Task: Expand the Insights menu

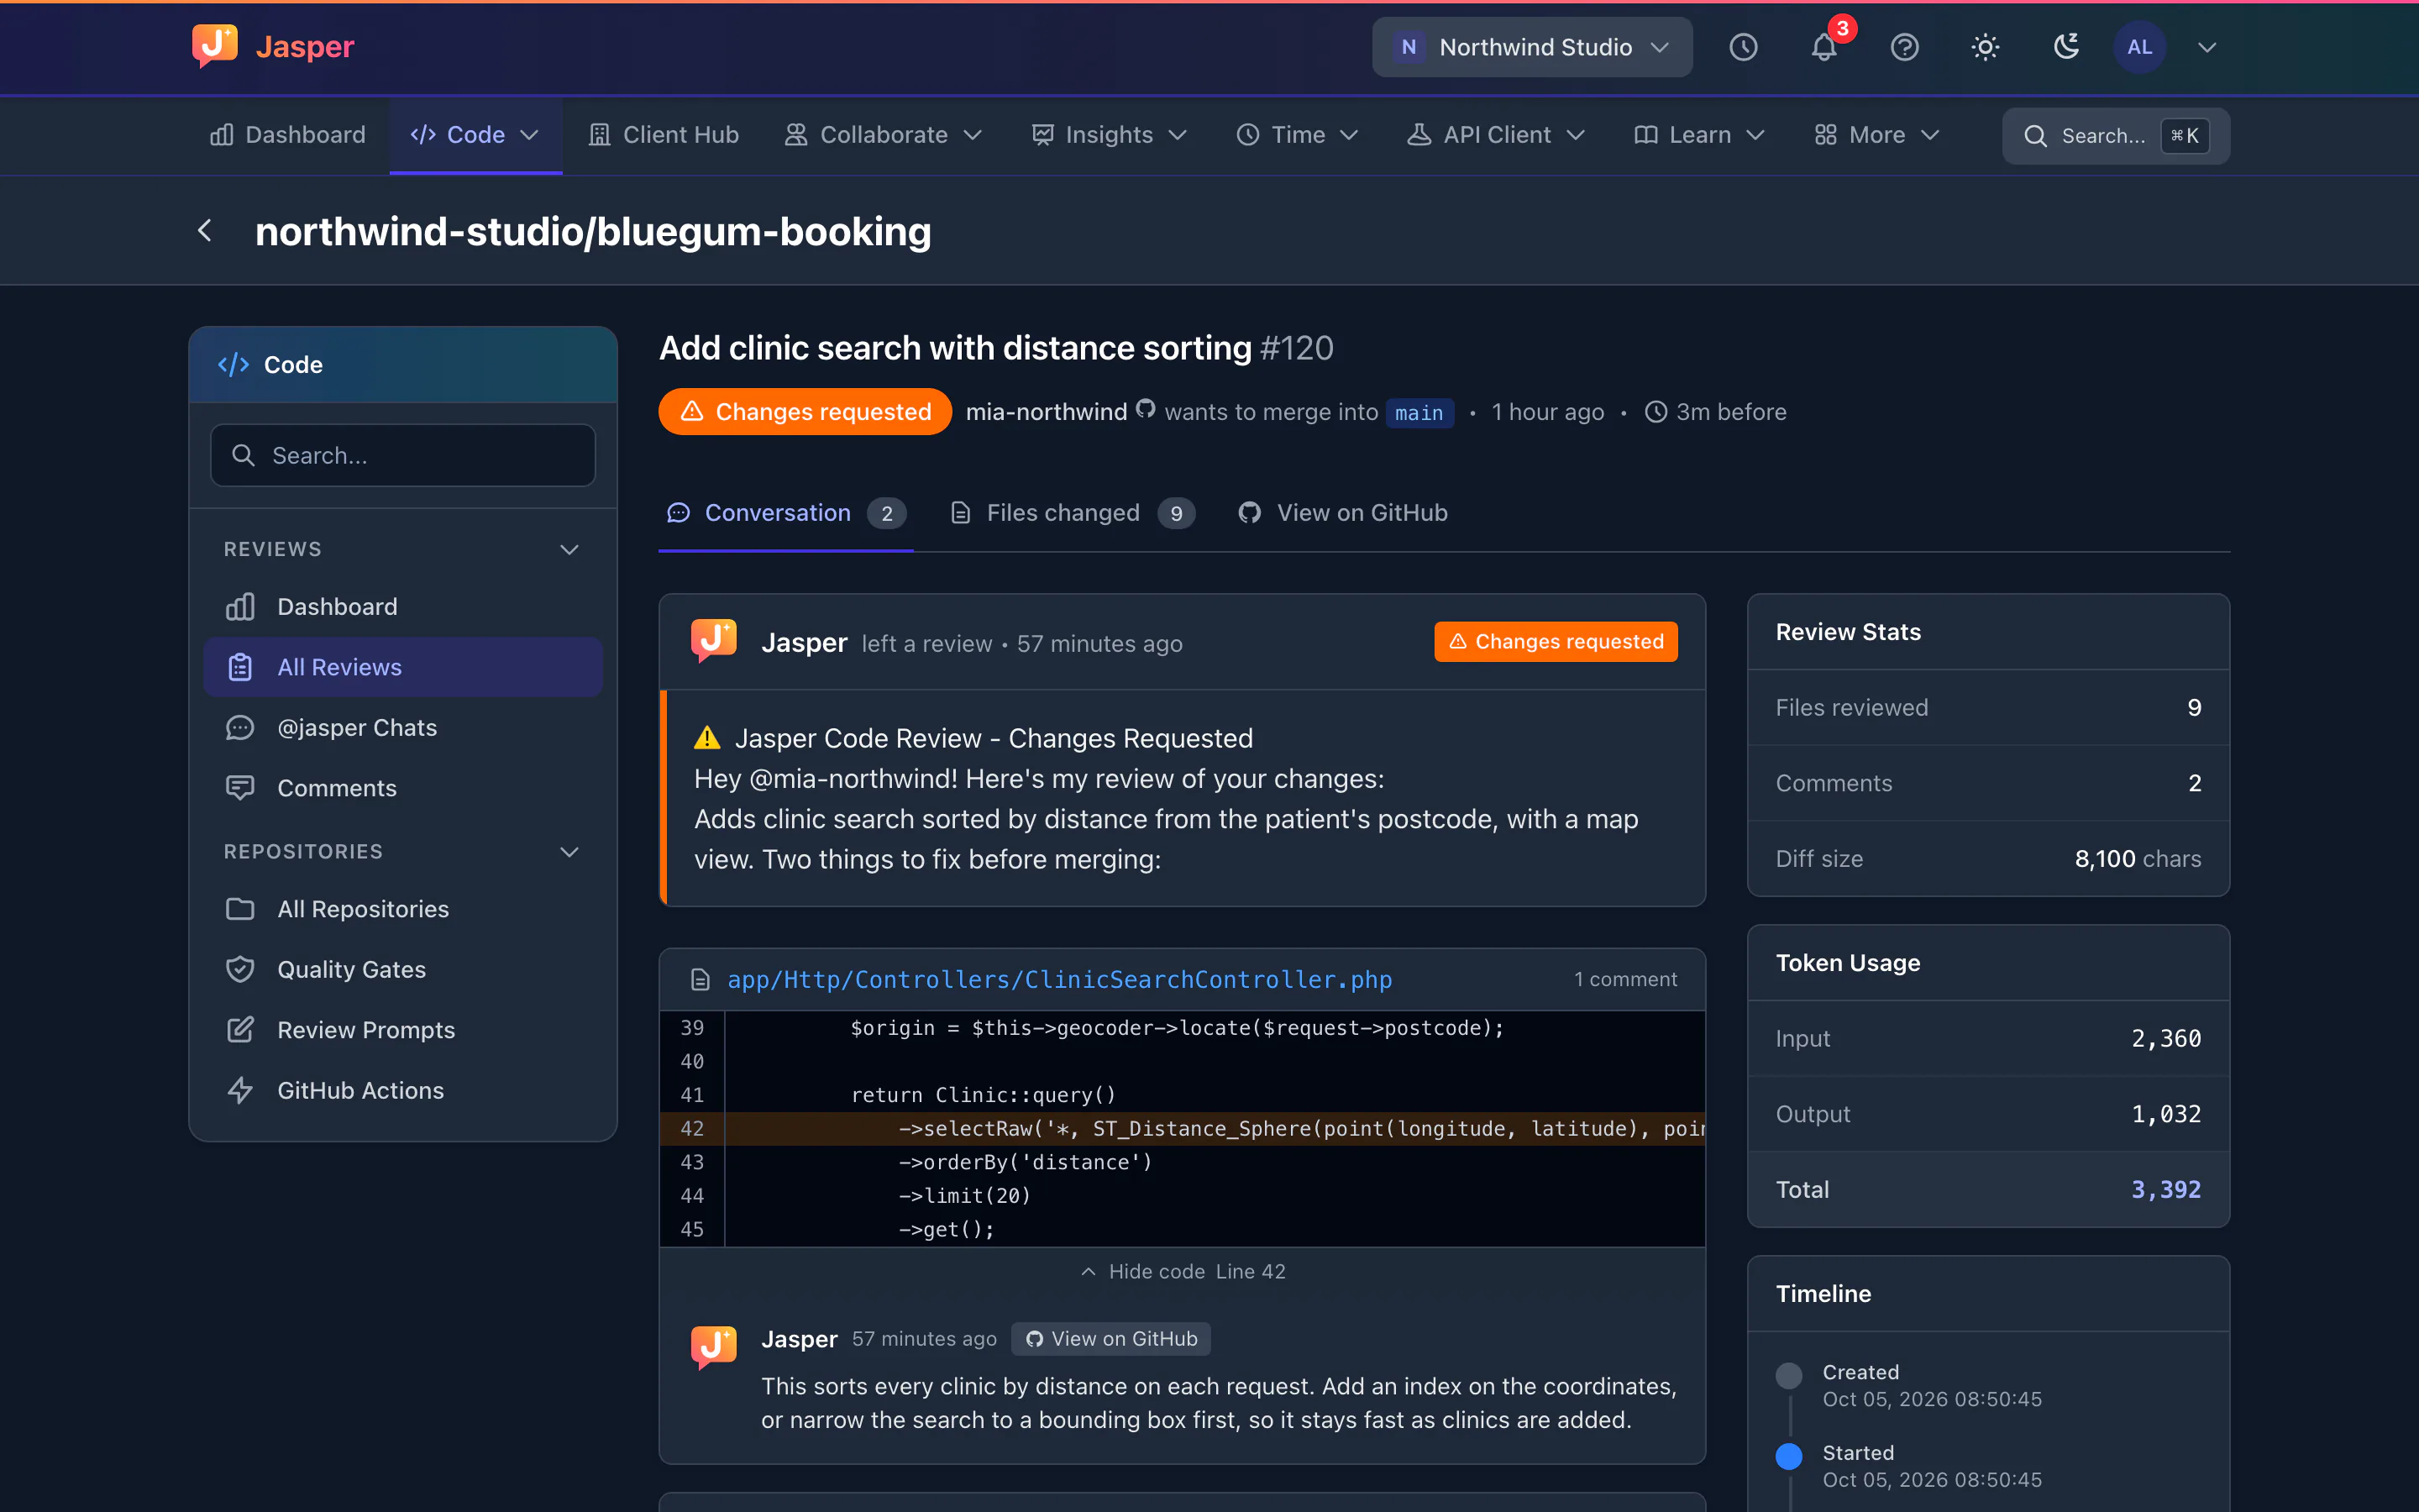Action: (1110, 135)
